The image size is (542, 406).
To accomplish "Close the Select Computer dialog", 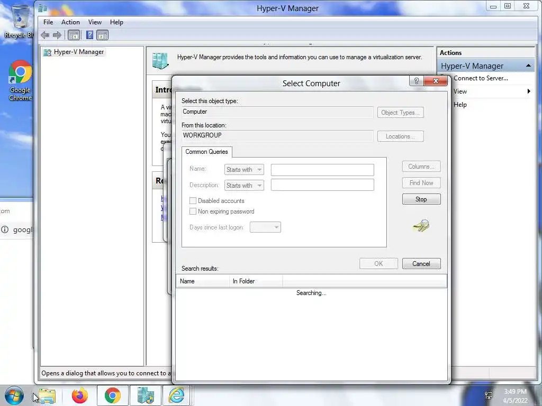I will point(436,81).
